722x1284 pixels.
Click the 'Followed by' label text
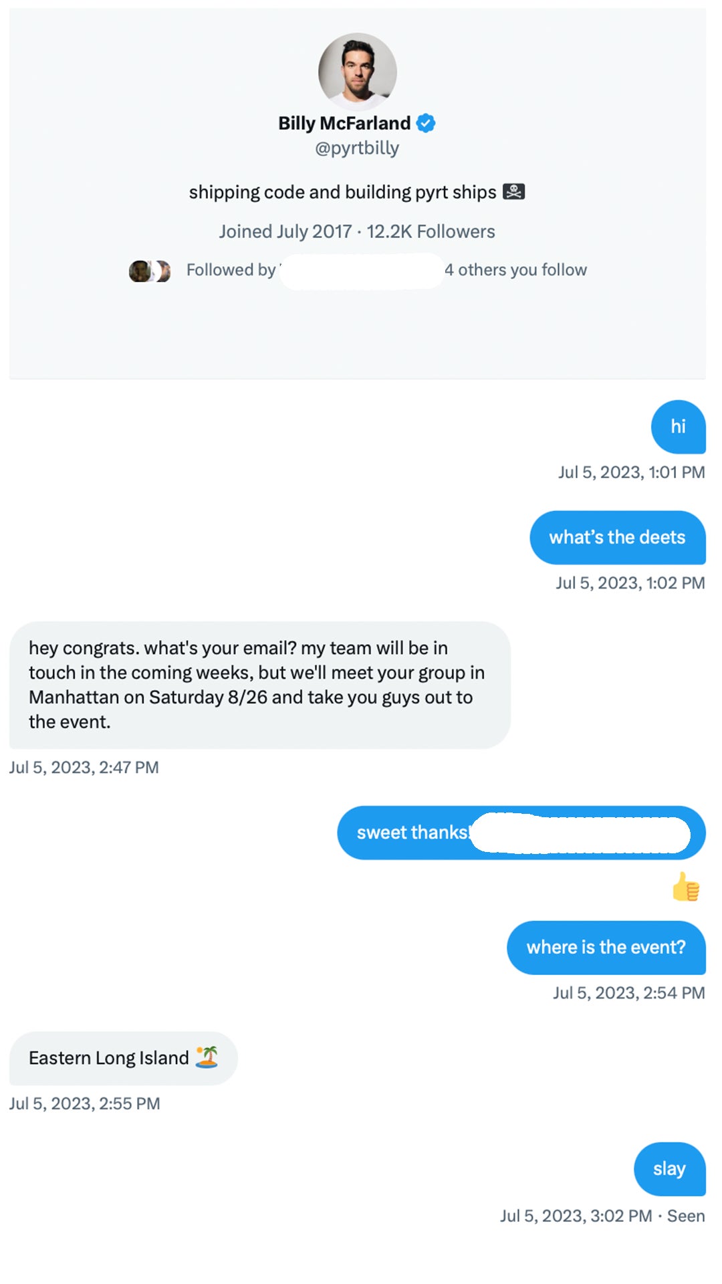(231, 270)
